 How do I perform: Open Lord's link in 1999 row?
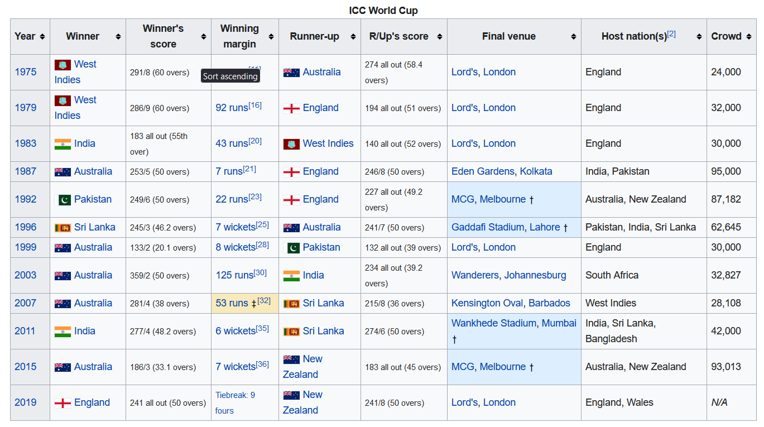464,247
